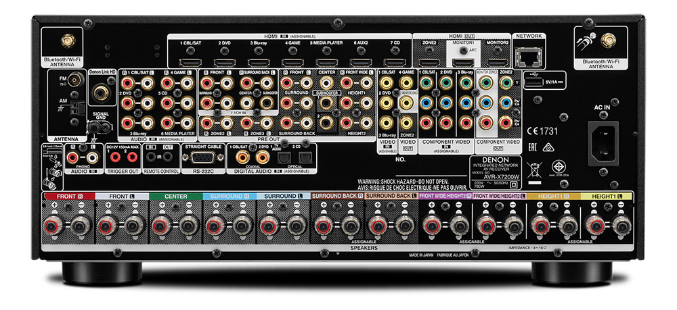Image resolution: width=677 pixels, height=310 pixels.
Task: Click the PHONO left (white) input jack
Action: (92, 157)
